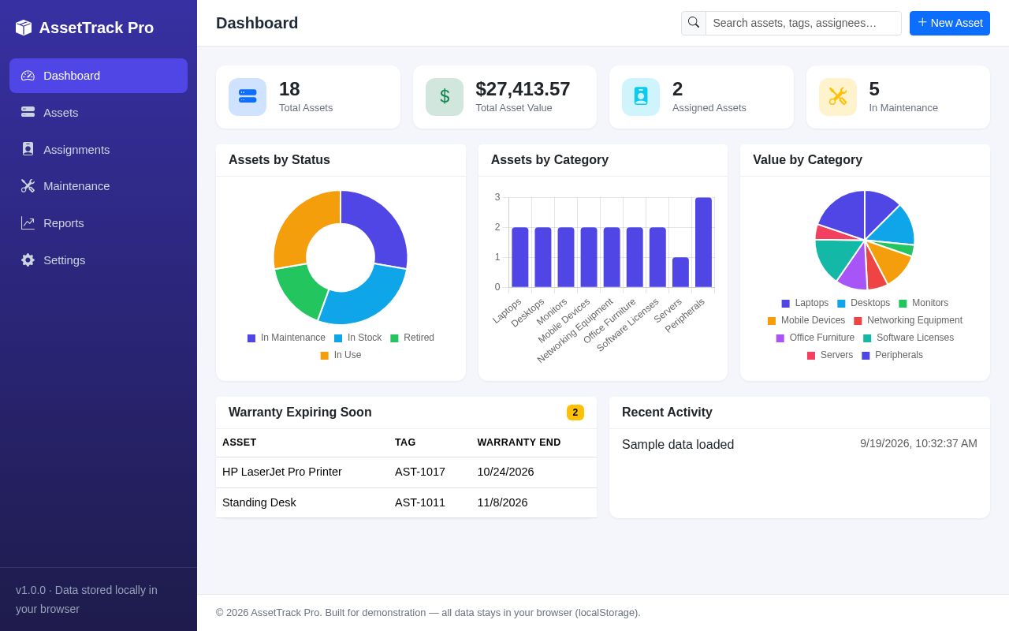Click the In Maintenance tools card icon
The image size is (1009, 631).
click(838, 97)
